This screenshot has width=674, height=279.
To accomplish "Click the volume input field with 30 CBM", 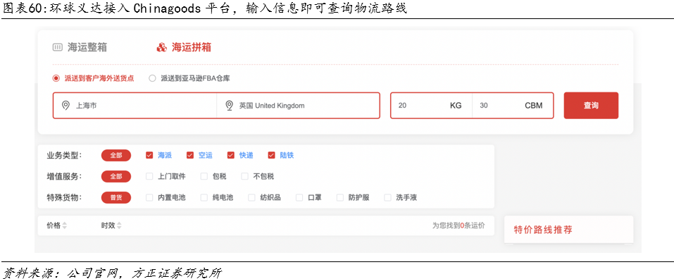I will [513, 105].
